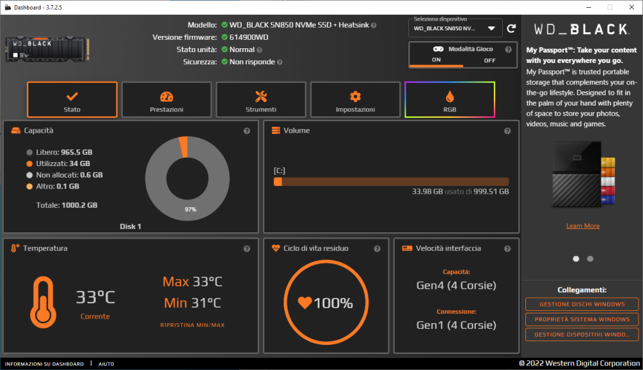
Task: Click the 'Utilizzati: 34 GB' entry
Action: pyautogui.click(x=63, y=163)
